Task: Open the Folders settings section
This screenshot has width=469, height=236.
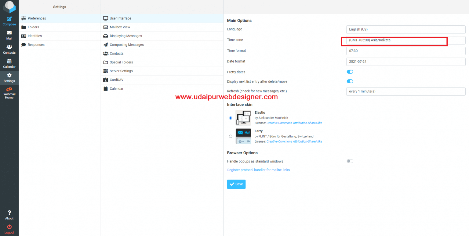Action: (x=33, y=27)
